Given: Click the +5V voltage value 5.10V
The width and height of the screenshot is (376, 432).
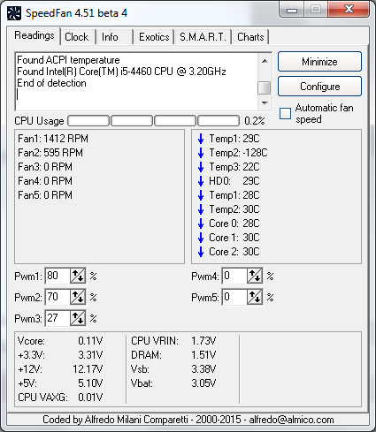Looking at the screenshot, I should pos(90,383).
